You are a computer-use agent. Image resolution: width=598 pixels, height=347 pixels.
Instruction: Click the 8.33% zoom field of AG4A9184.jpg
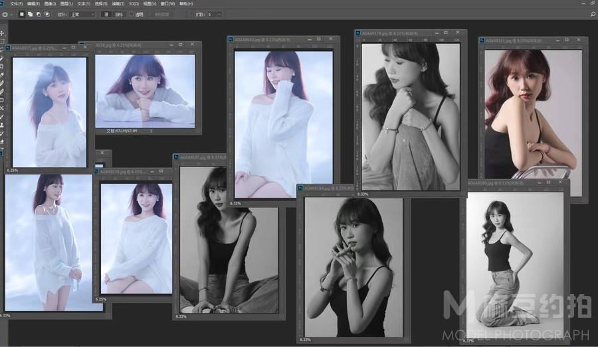pyautogui.click(x=305, y=340)
